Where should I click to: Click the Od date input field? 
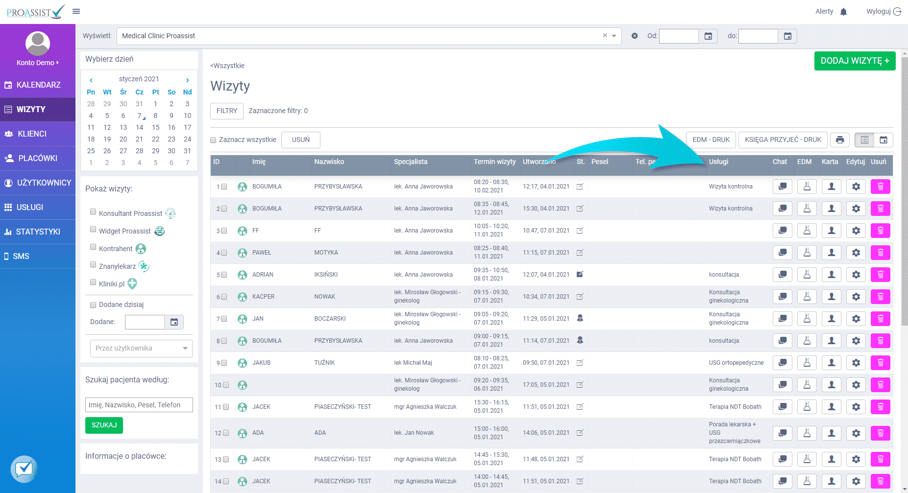pyautogui.click(x=679, y=36)
